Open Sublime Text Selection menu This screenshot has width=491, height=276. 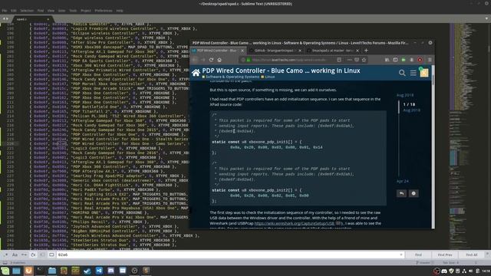[x=27, y=11]
